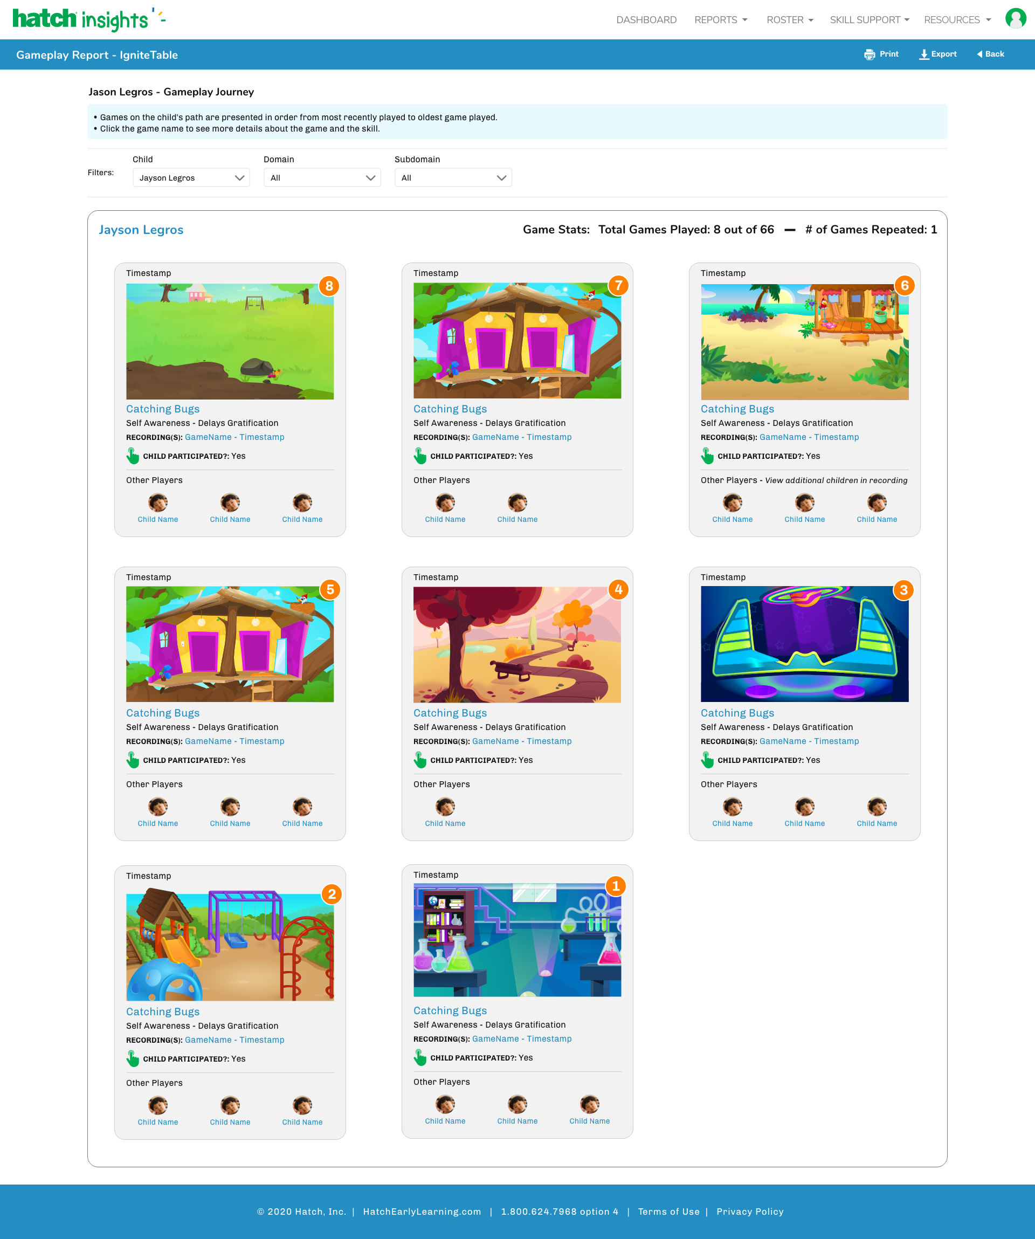Expand the Domain filter dropdown

pyautogui.click(x=322, y=177)
